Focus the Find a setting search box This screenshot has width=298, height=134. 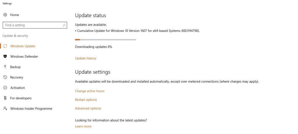(32, 25)
